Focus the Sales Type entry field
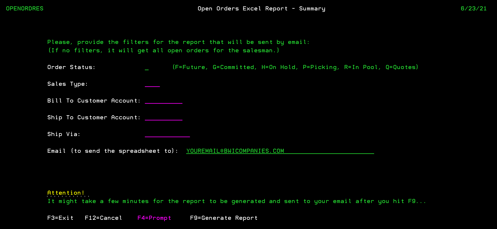 click(x=152, y=84)
